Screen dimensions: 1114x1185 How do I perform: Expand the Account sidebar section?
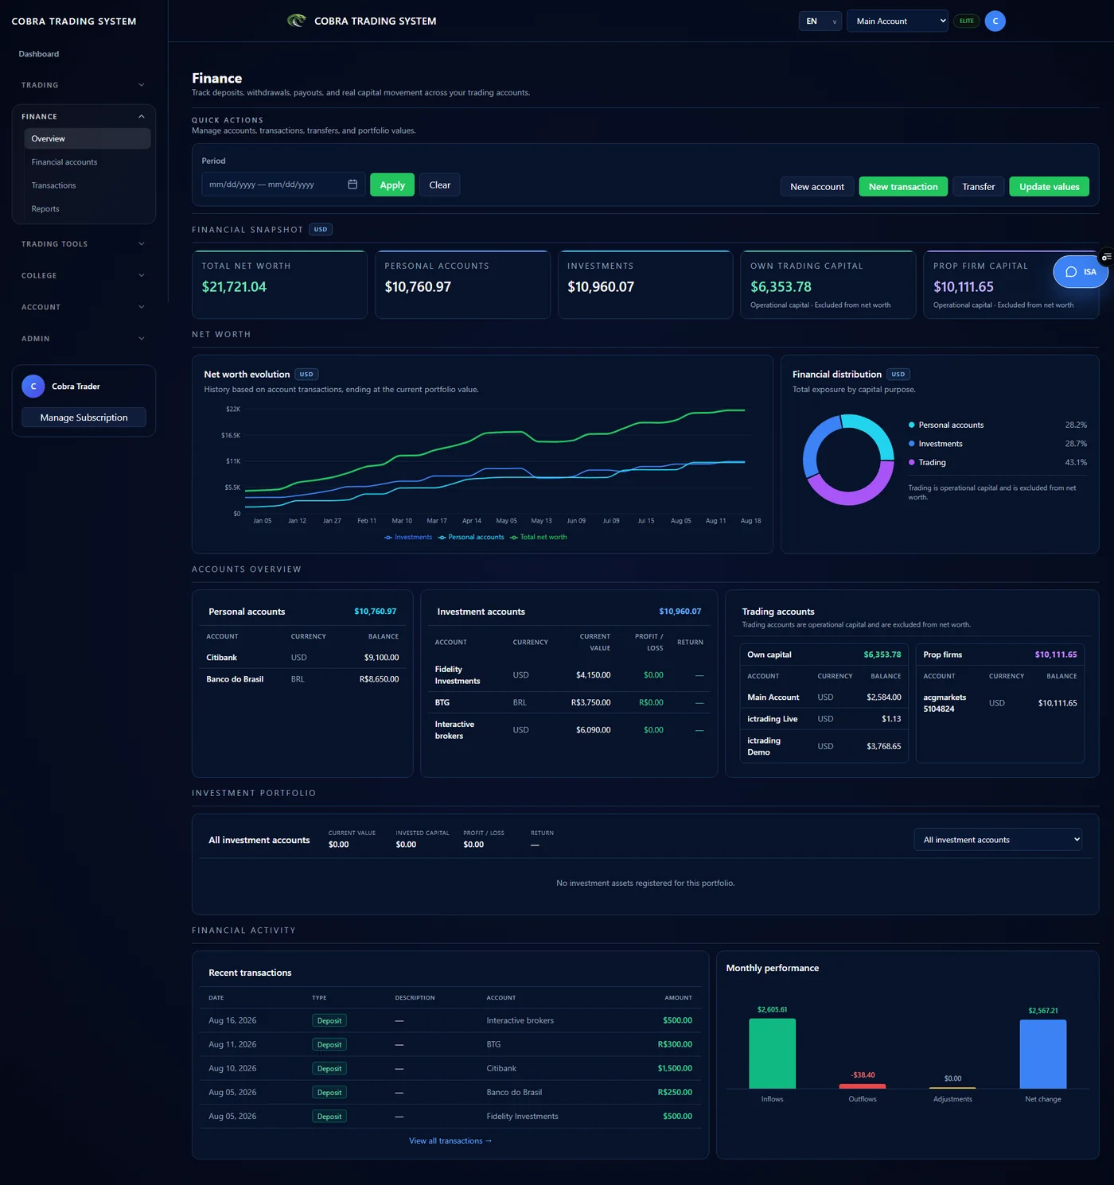tap(84, 307)
